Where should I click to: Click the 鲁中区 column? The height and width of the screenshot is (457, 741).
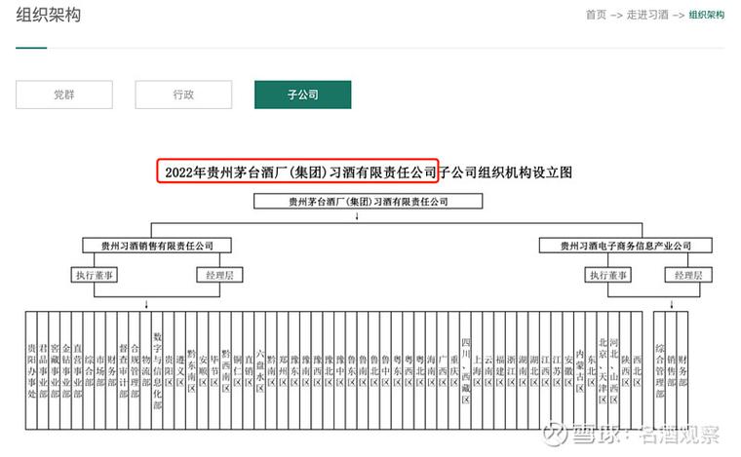pos(385,370)
